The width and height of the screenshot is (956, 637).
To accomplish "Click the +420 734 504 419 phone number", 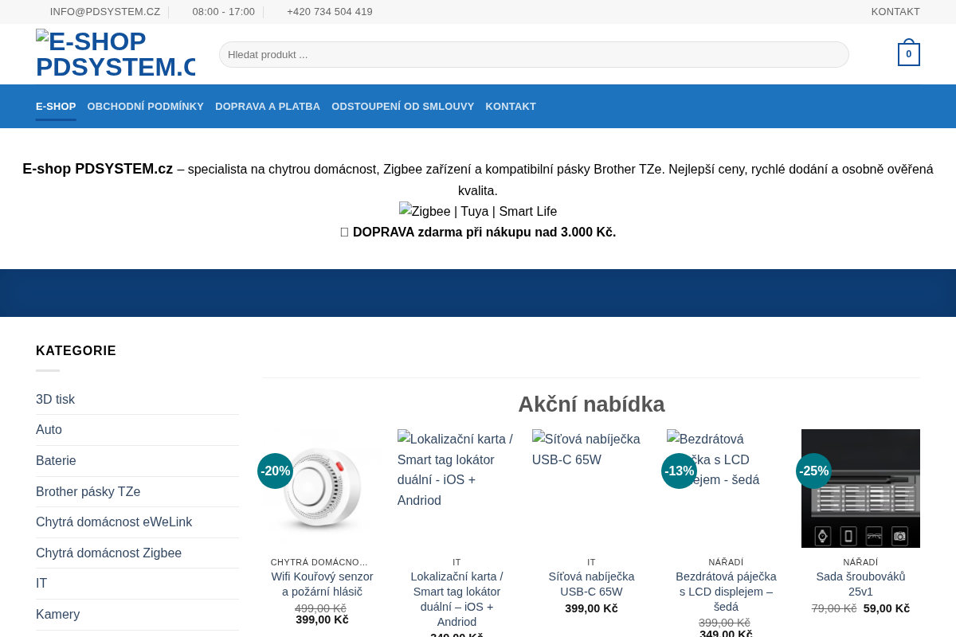I will [330, 12].
